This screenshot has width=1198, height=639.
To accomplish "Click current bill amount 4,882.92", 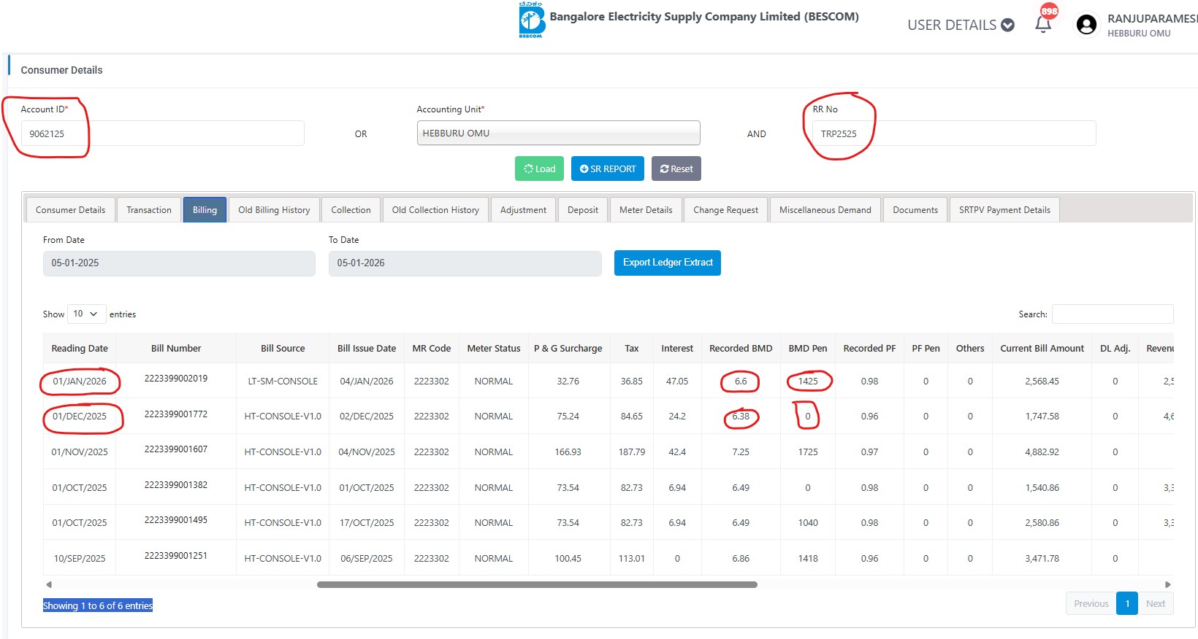I will 1042,452.
